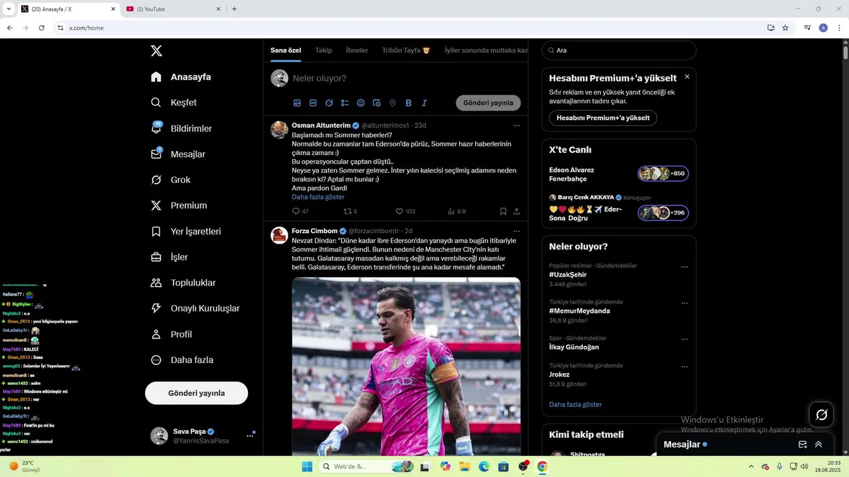Click the large Gönderi yayınla sidebar button
The image size is (849, 477).
196,393
